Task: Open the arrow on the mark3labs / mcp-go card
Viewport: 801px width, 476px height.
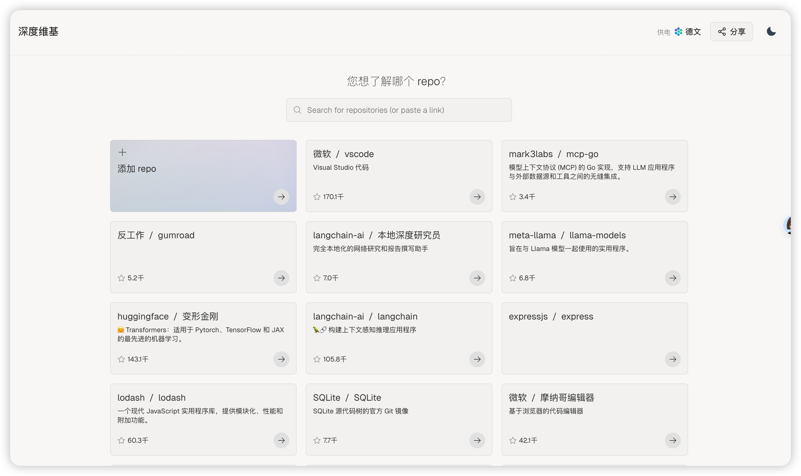Action: tap(673, 197)
